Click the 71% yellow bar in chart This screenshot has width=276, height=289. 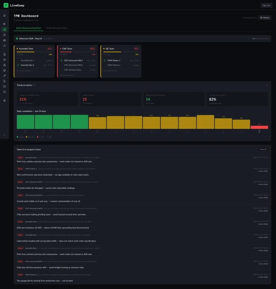(223, 124)
